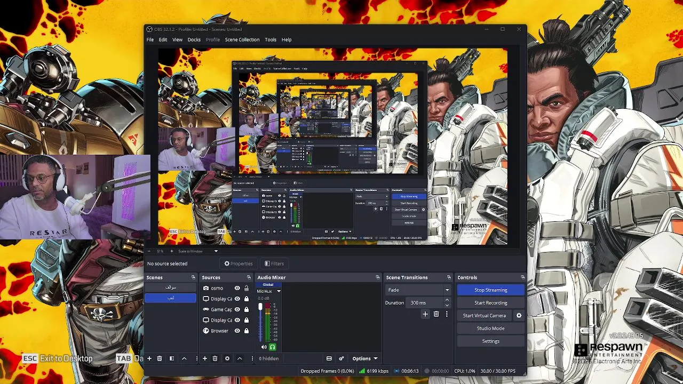The height and width of the screenshot is (384, 683).
Task: Click Stop Streaming button
Action: [x=491, y=290]
